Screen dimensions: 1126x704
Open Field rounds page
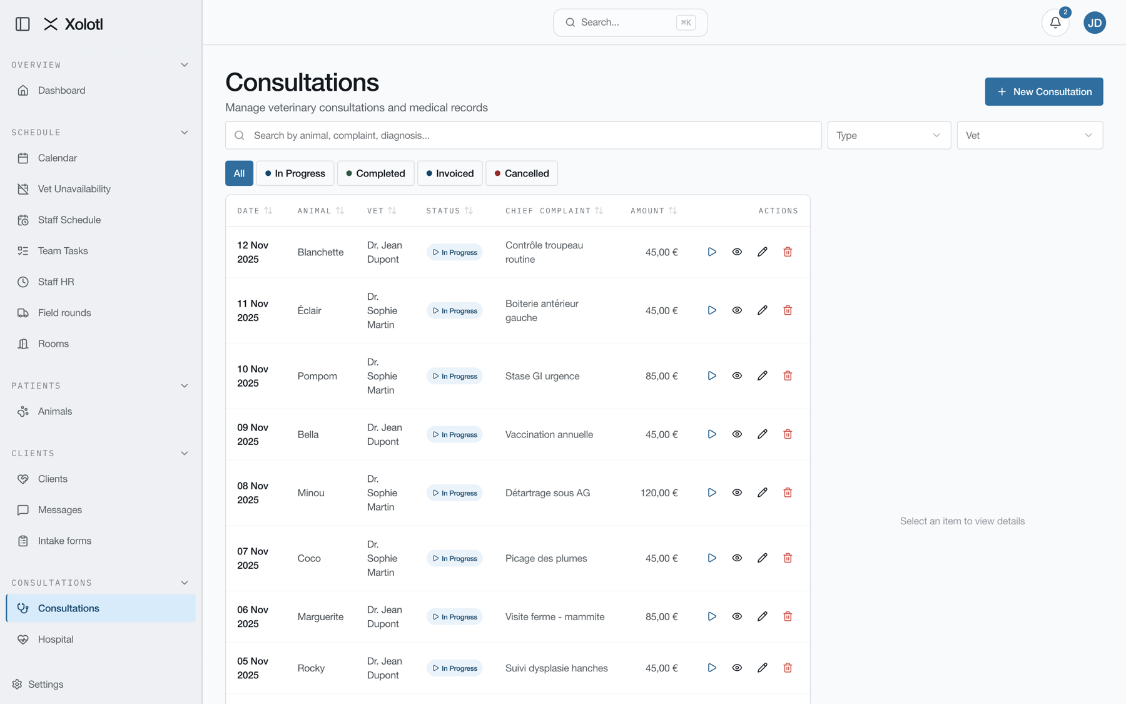click(x=101, y=313)
